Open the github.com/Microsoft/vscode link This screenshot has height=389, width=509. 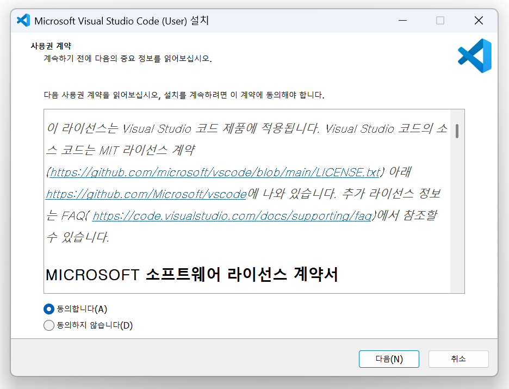click(x=146, y=194)
